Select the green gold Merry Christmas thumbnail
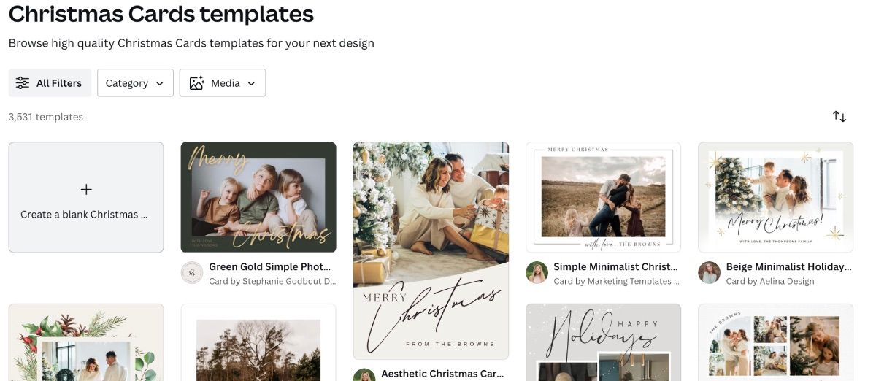This screenshot has height=381, width=876. (x=258, y=197)
